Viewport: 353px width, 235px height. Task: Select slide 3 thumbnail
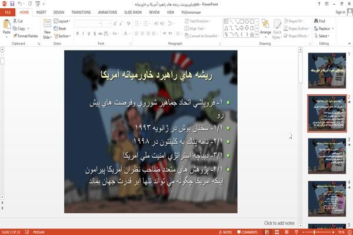pyautogui.click(x=327, y=155)
